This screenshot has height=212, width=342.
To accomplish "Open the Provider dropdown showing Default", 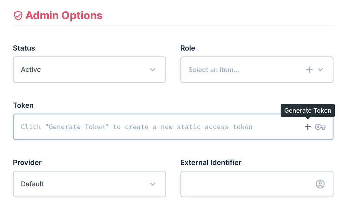I will (x=82, y=184).
